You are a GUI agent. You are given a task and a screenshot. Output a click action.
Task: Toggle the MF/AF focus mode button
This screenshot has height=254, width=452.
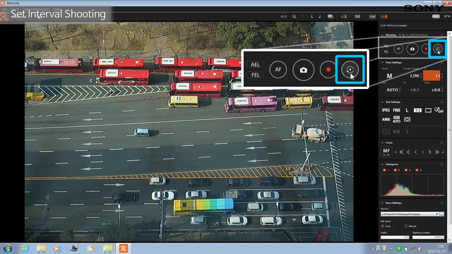[x=386, y=152]
